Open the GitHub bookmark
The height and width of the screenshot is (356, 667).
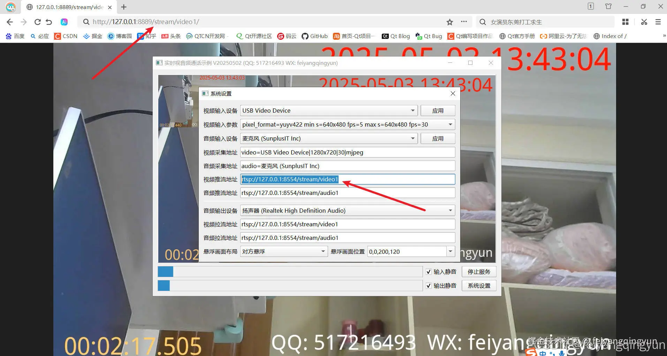(x=314, y=36)
